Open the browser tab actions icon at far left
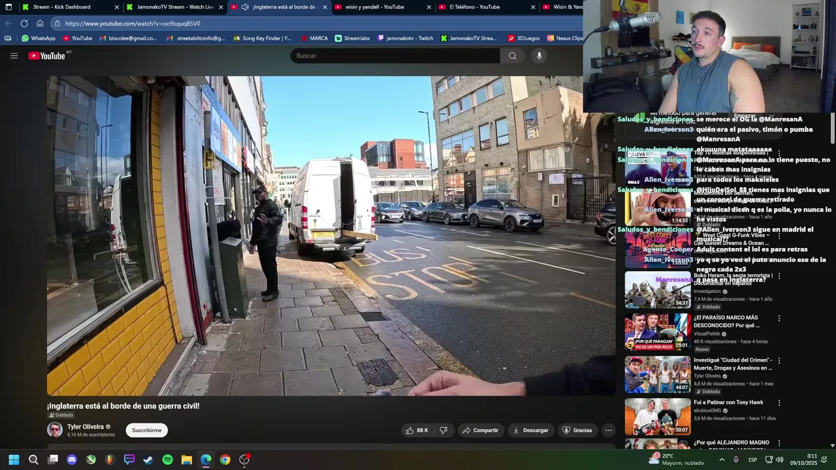 pyautogui.click(x=8, y=7)
